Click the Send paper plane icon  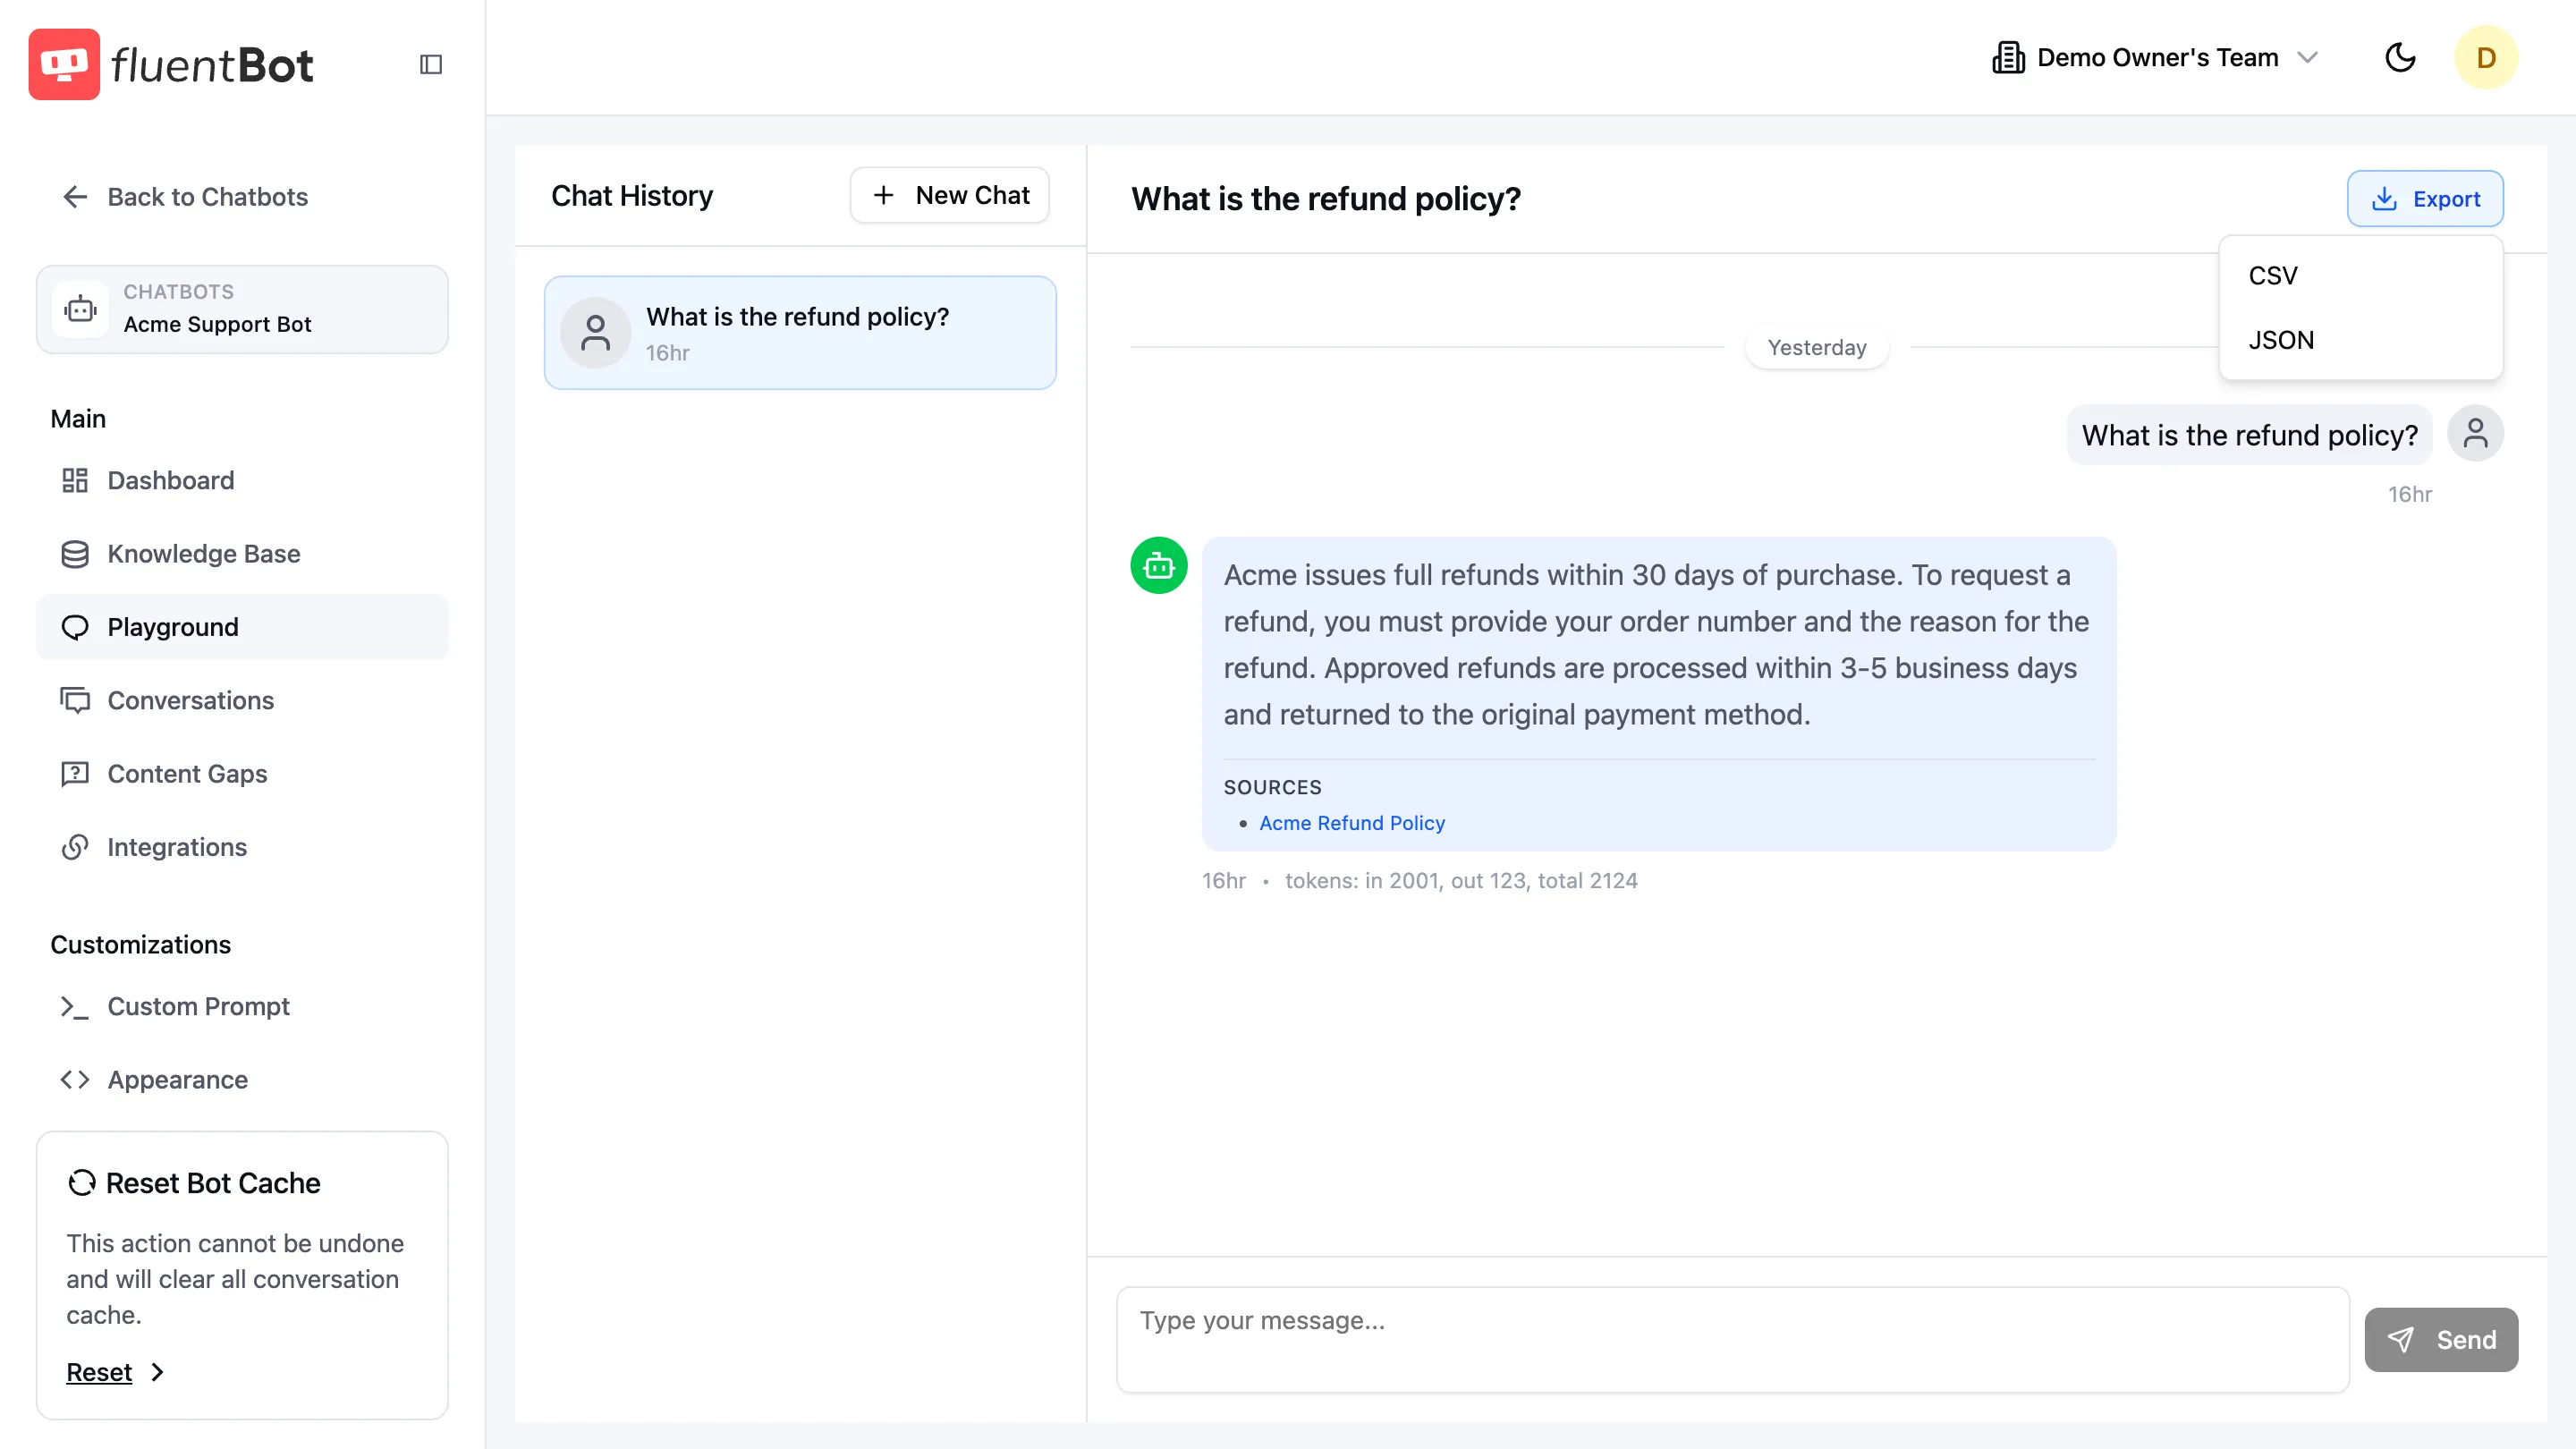pyautogui.click(x=2400, y=1339)
